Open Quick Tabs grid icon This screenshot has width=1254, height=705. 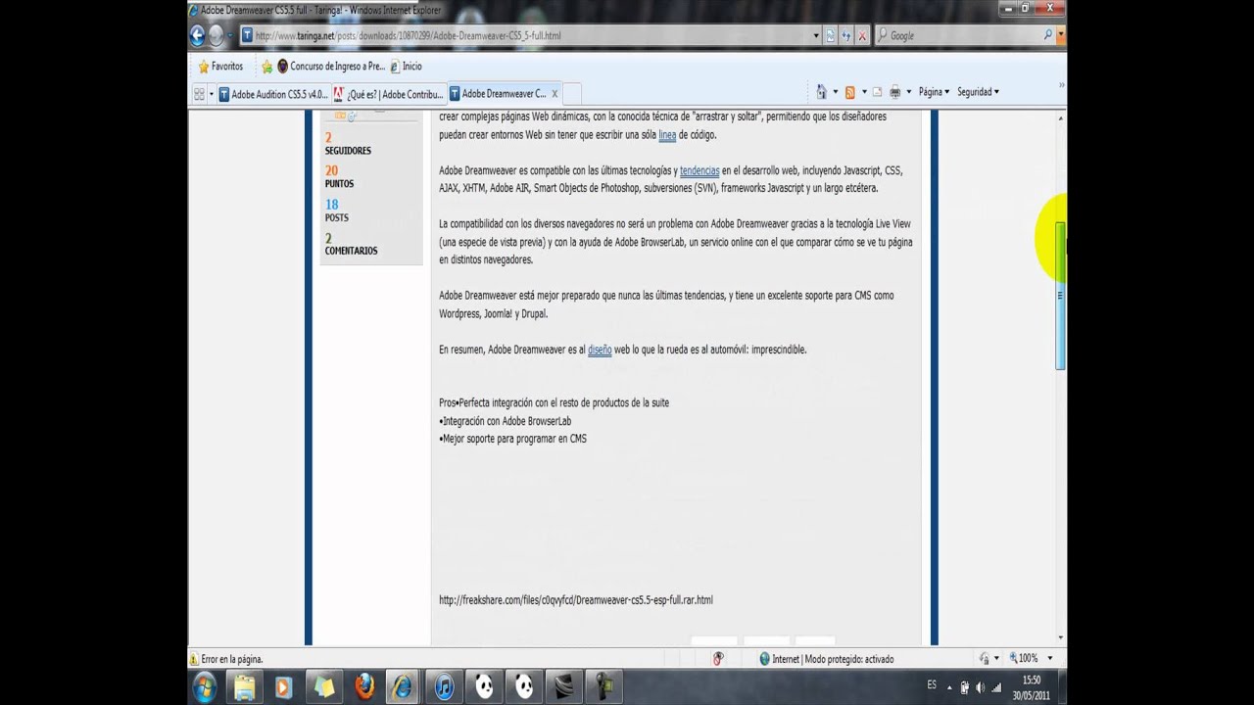pos(199,94)
